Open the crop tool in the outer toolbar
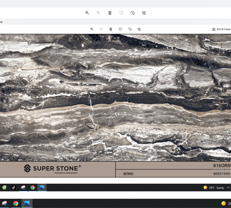This screenshot has width=231, height=208. [144, 13]
